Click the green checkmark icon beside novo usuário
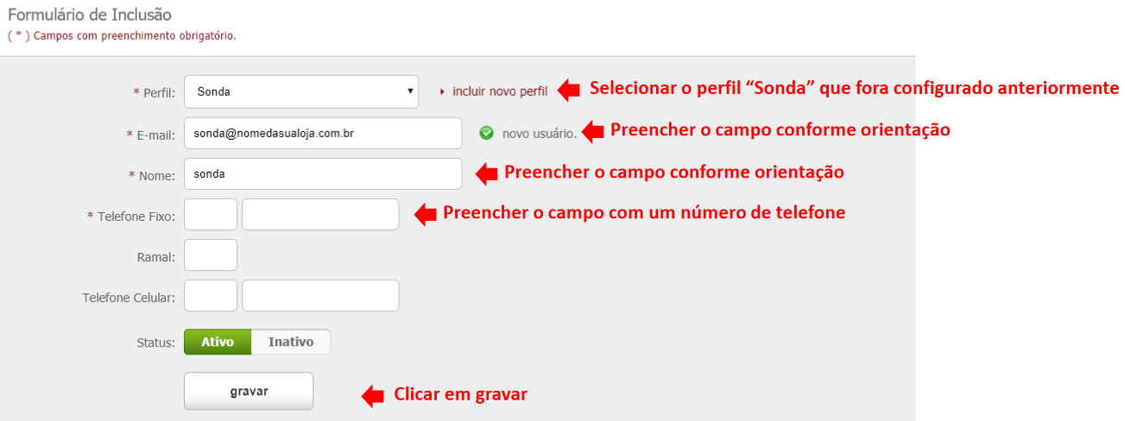The height and width of the screenshot is (421, 1125). click(487, 133)
